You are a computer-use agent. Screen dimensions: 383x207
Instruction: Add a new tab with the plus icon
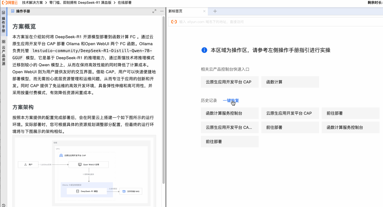tap(215, 11)
